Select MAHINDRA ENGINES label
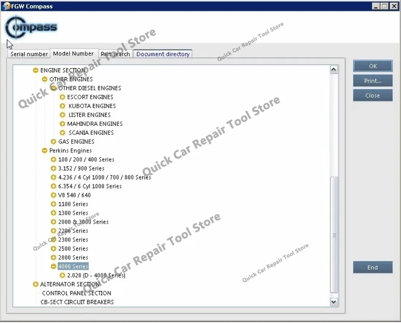The height and width of the screenshot is (323, 401). click(x=95, y=124)
